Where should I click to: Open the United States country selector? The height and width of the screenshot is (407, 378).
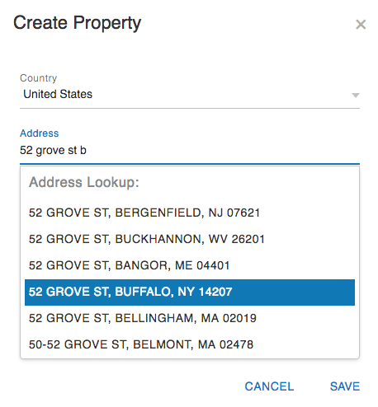click(x=190, y=94)
